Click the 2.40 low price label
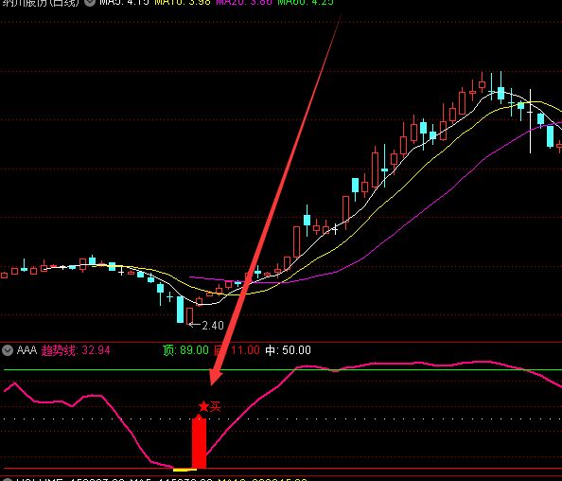 [x=213, y=326]
